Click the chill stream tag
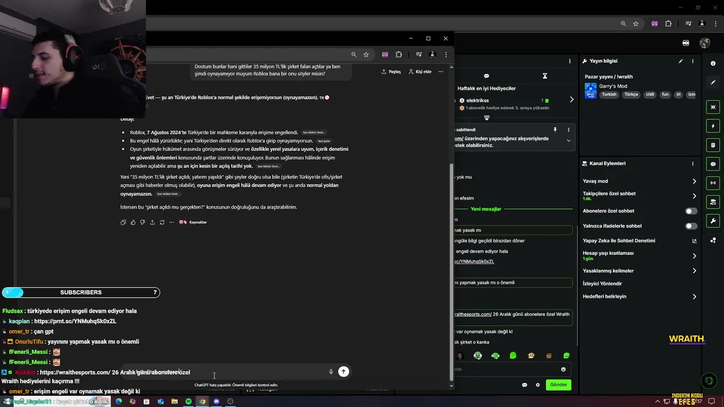This screenshot has height=407, width=724. tap(650, 95)
